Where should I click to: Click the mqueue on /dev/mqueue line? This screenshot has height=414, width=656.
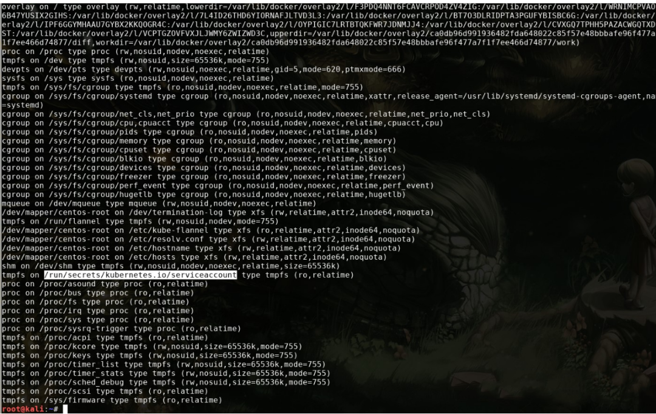(159, 204)
